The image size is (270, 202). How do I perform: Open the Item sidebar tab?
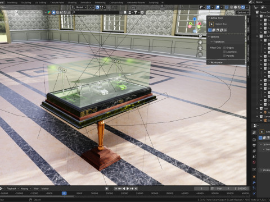pyautogui.click(x=248, y=20)
